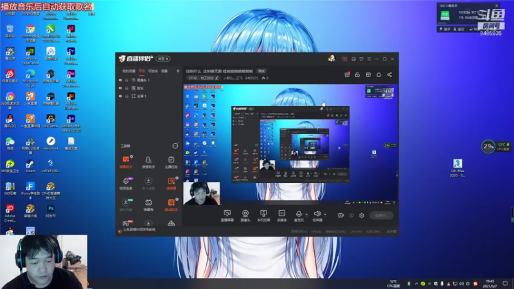Mute the microphone in the streaming app
This screenshot has height=289, width=514.
tap(299, 215)
